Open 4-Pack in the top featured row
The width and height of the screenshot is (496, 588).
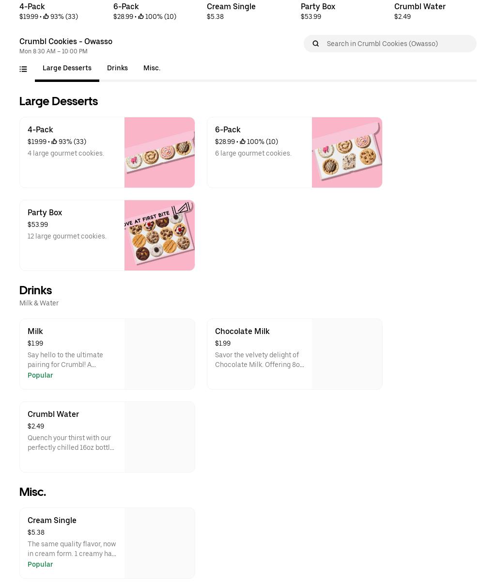[x=48, y=11]
